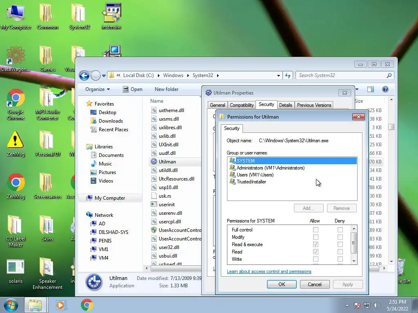Screen dimensions: 418x313
Task: Open the Skins desktop folder
Action: [47, 228]
